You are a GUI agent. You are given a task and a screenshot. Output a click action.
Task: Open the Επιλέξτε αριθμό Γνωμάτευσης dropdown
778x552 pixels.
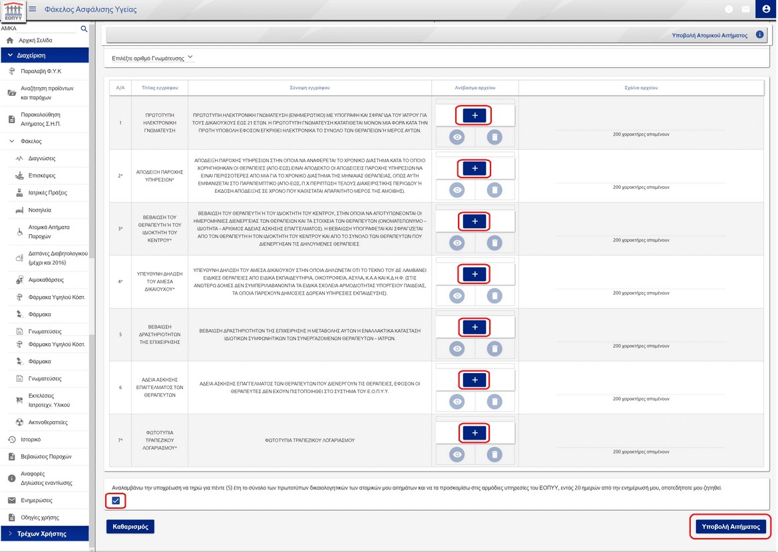click(153, 58)
